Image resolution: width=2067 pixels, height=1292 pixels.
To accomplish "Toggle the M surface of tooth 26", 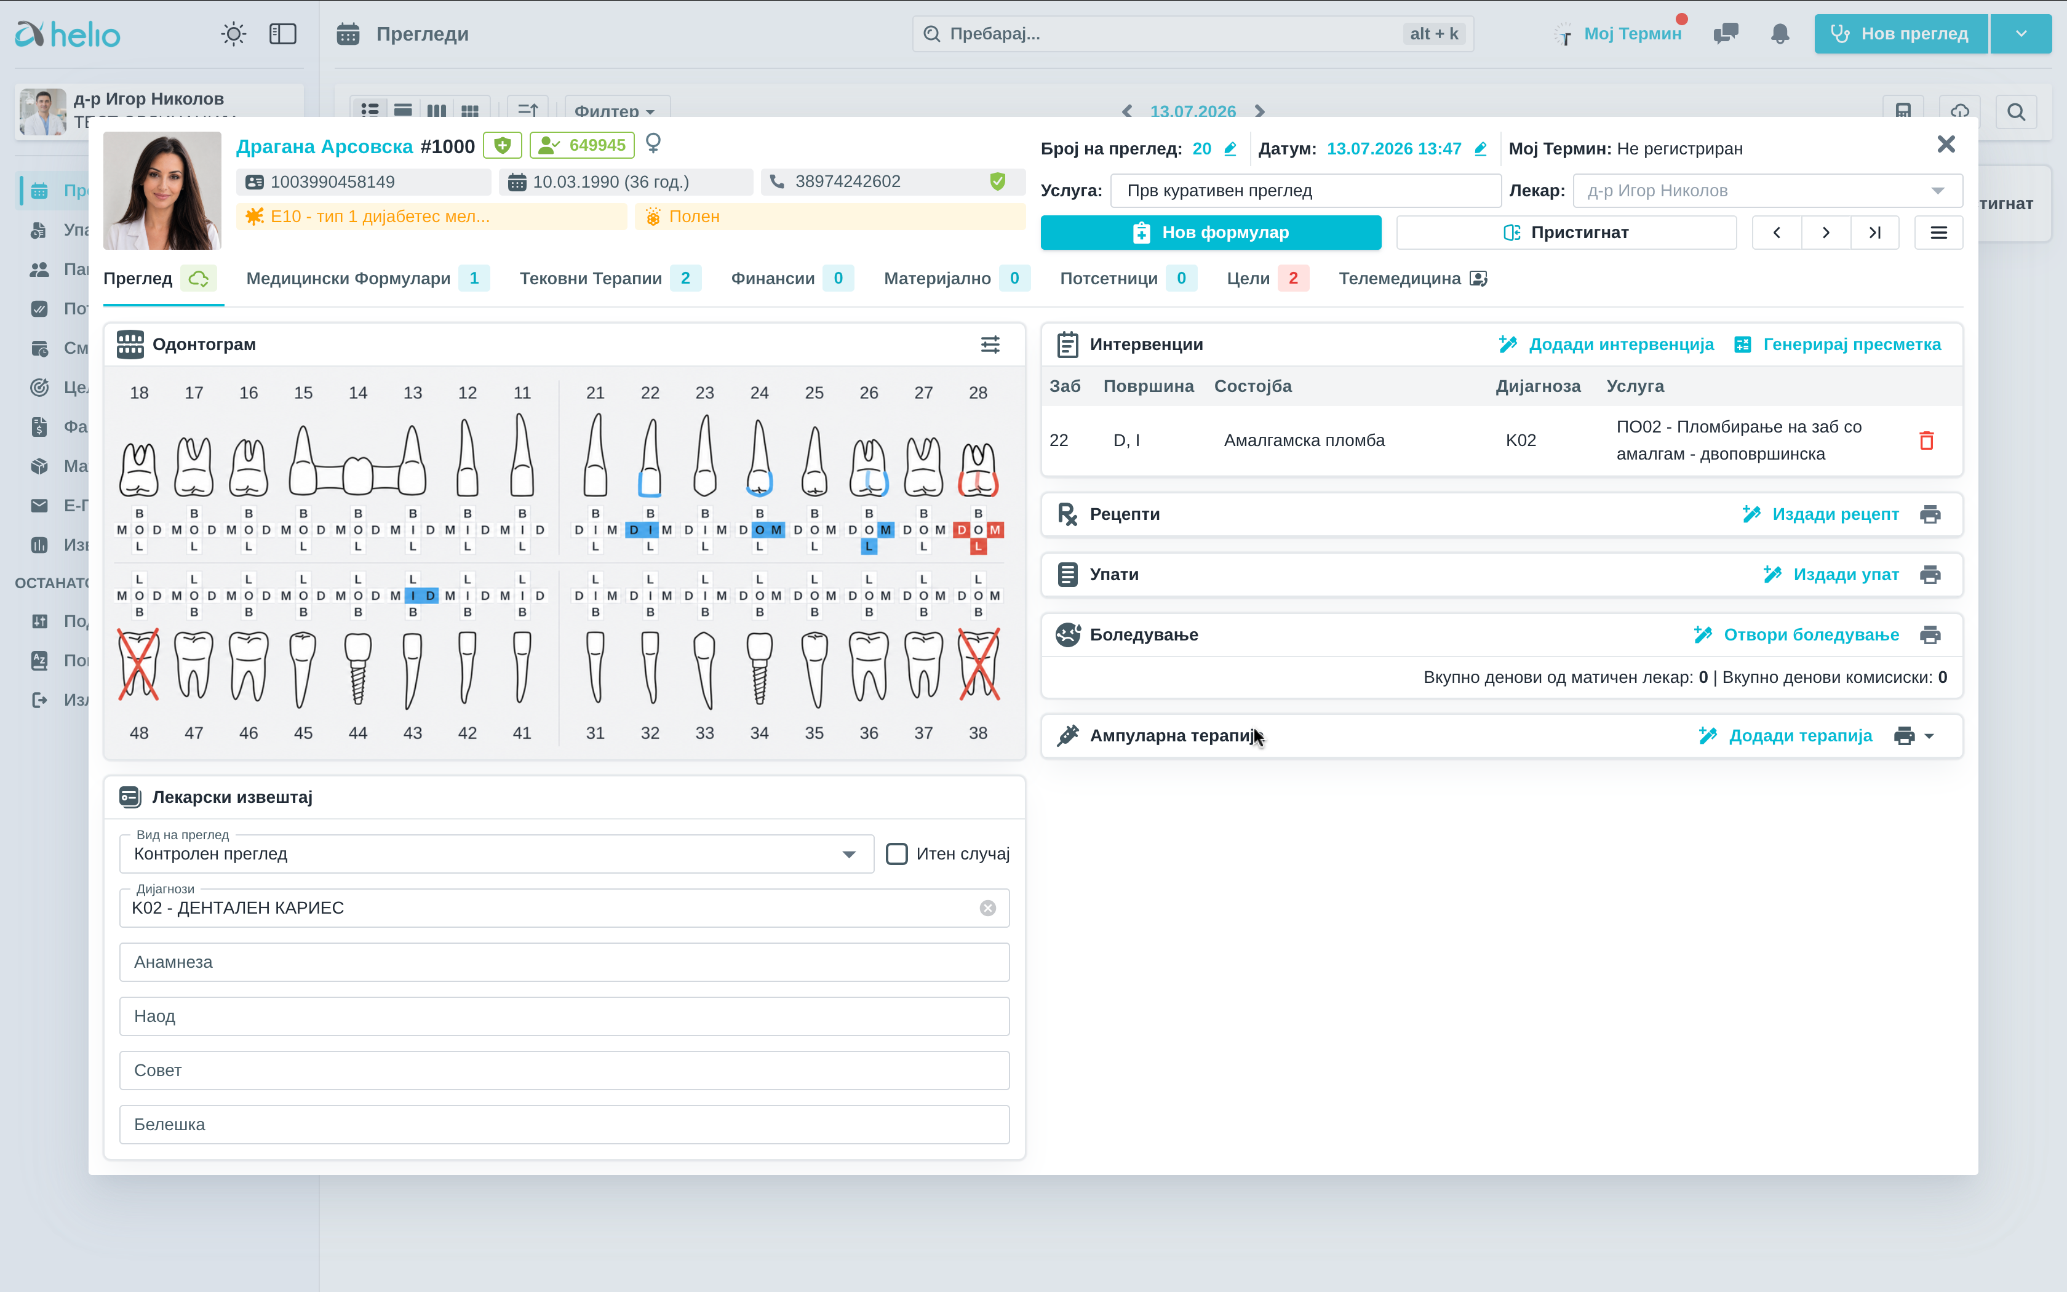I will pos(886,530).
